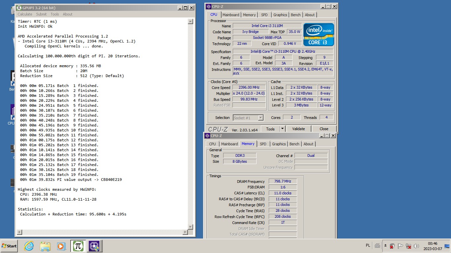Click GPUPI vertical scrollbar up arrow
Viewport: 451px width, 253px height.
pos(190,21)
